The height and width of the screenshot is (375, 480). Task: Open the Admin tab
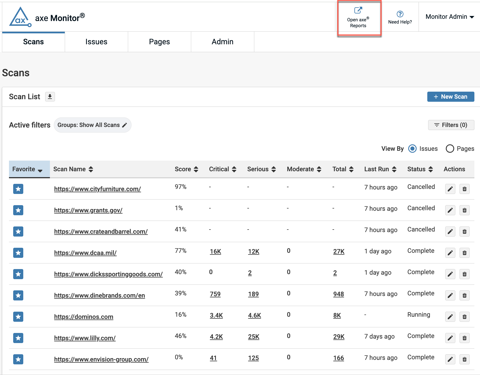pos(222,42)
